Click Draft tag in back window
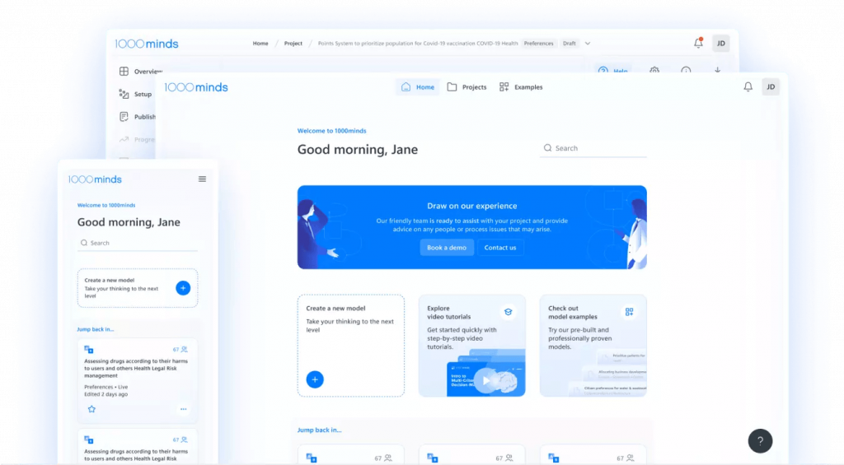844x465 pixels. click(x=570, y=44)
